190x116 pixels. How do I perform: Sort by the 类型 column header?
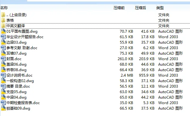click(x=160, y=8)
